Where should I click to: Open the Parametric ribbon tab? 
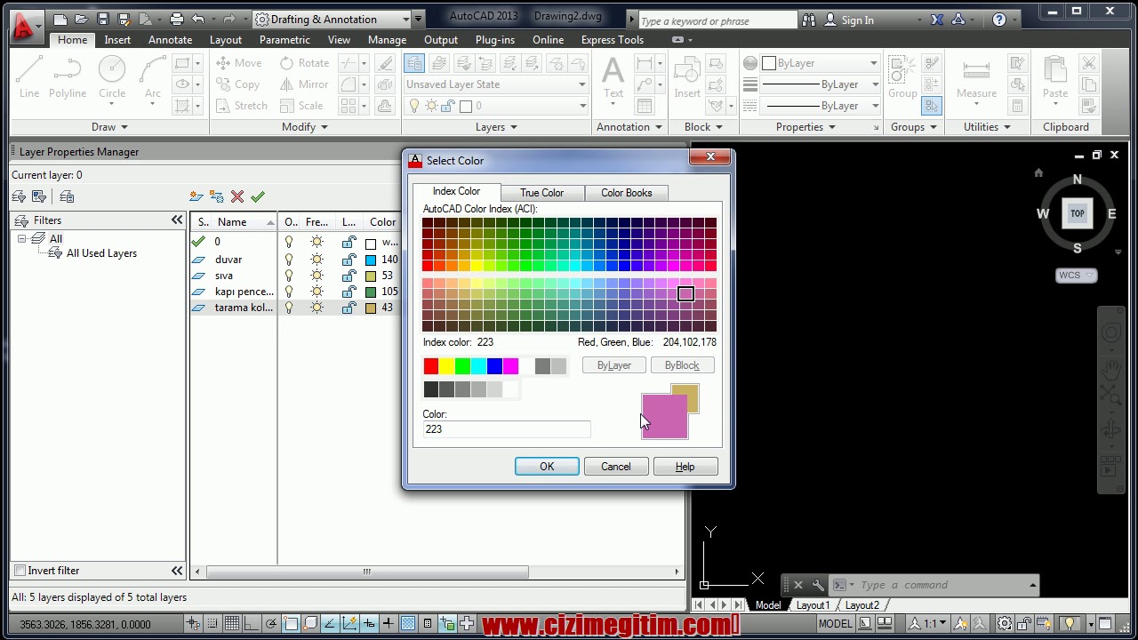coord(284,40)
